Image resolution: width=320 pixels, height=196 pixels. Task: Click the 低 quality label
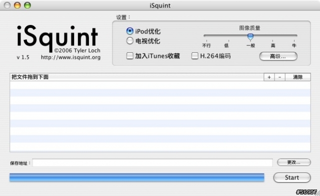(226, 45)
